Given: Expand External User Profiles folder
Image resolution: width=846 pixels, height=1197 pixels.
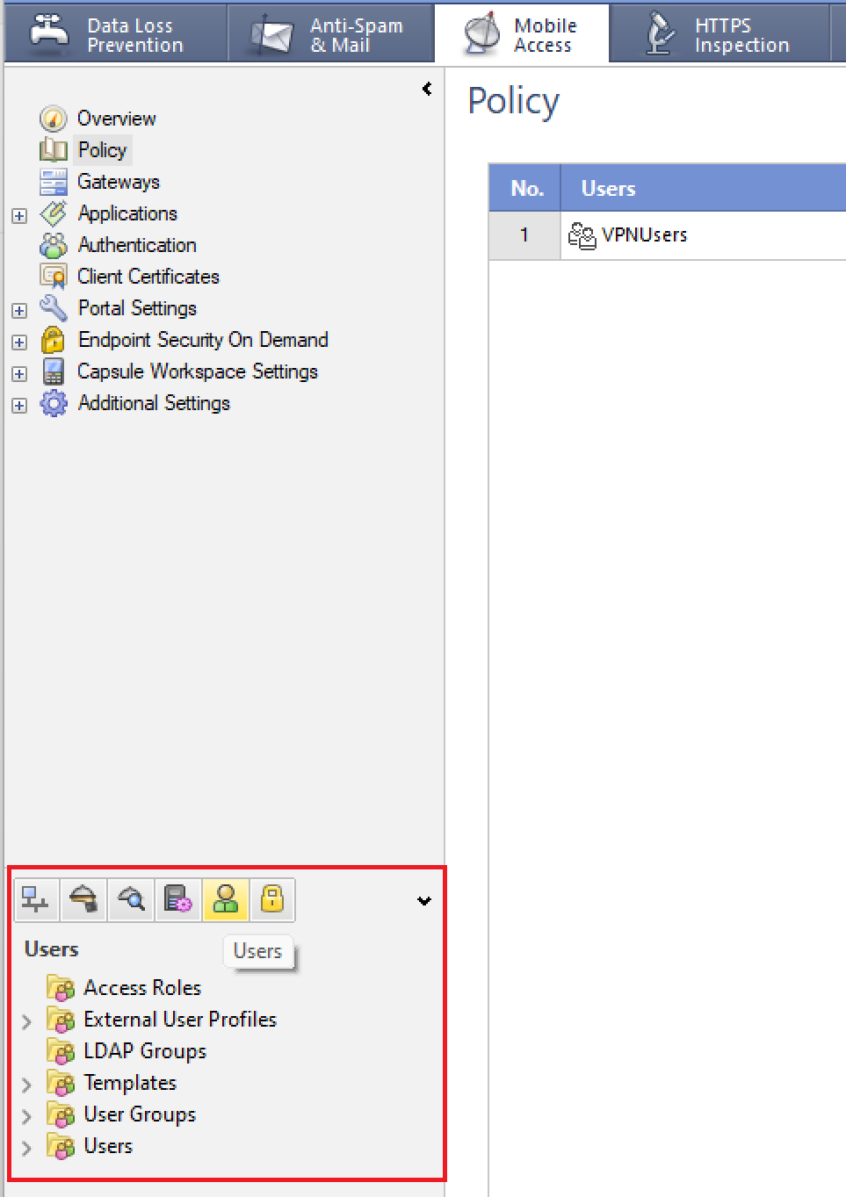Looking at the screenshot, I should point(26,1021).
